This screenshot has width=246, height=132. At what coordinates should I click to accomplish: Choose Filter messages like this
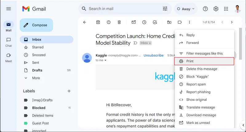204,54
